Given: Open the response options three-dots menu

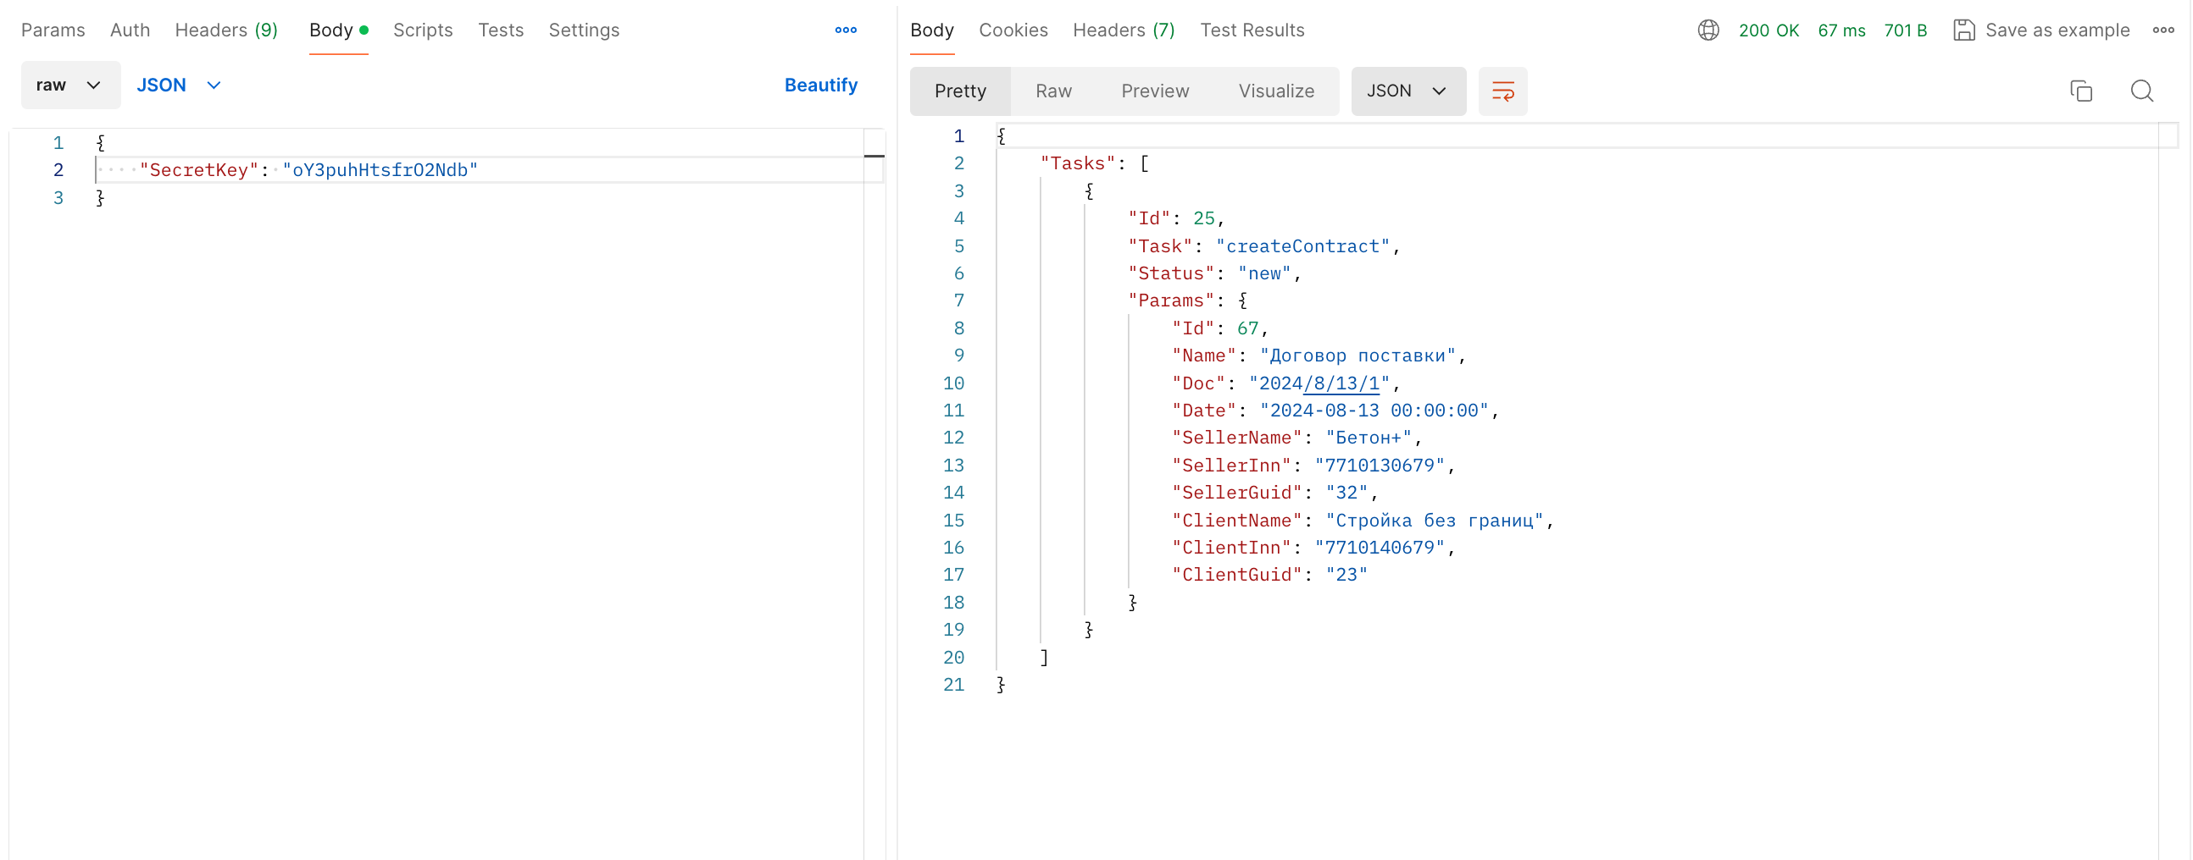Looking at the screenshot, I should click(2162, 30).
